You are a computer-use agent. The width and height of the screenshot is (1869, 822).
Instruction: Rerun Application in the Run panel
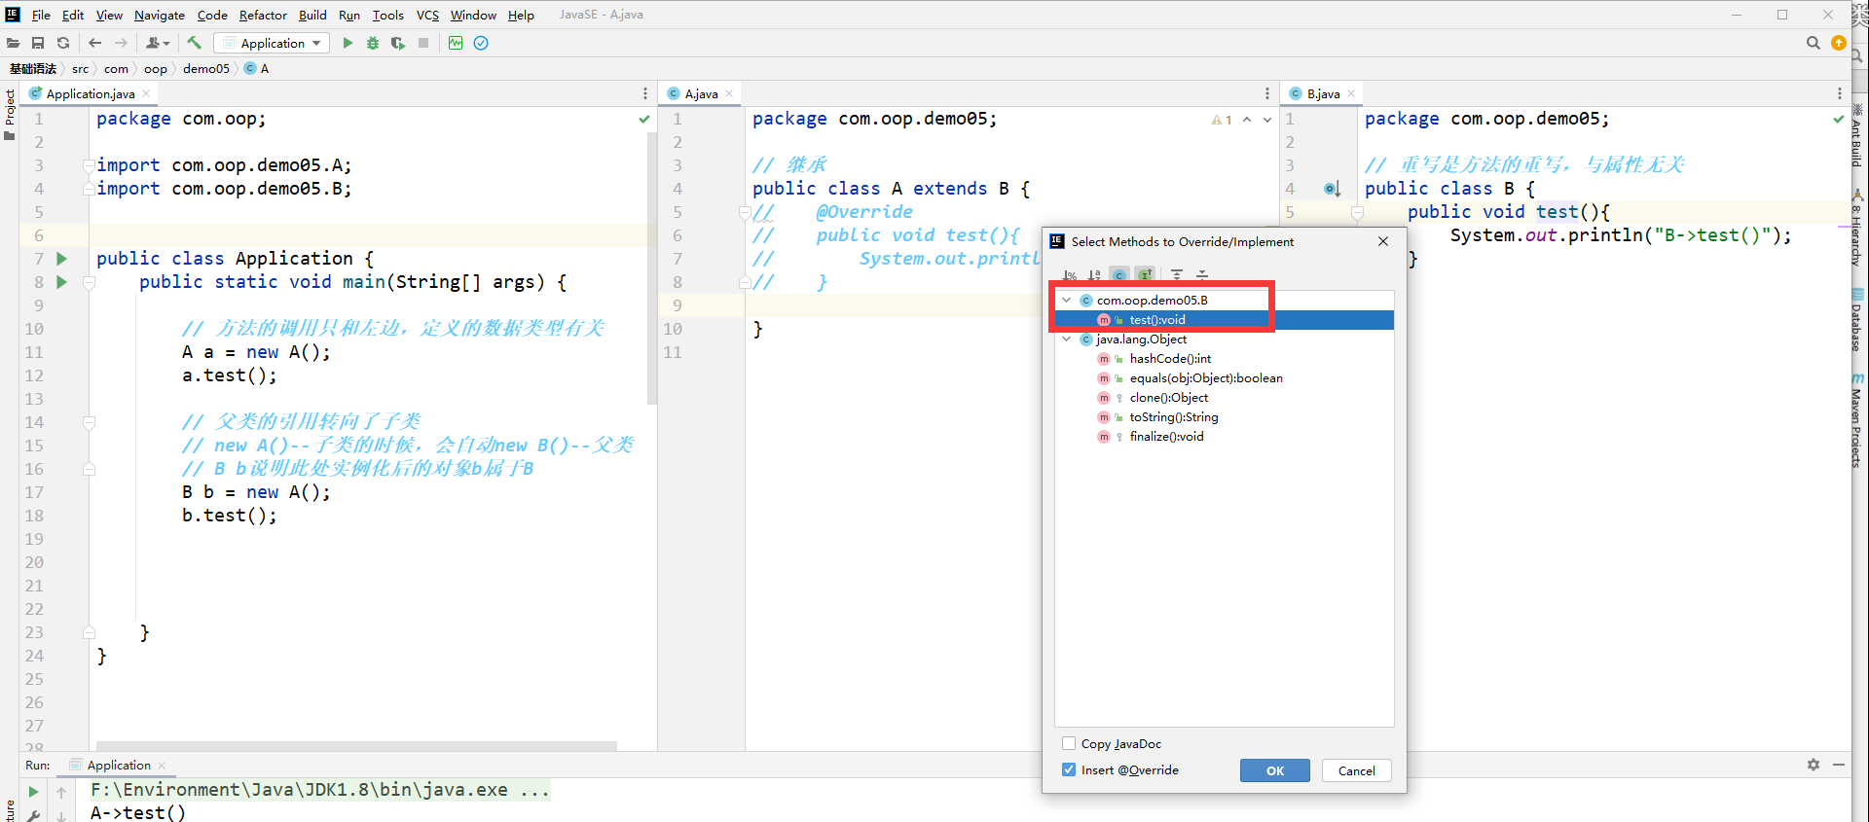coord(33,792)
